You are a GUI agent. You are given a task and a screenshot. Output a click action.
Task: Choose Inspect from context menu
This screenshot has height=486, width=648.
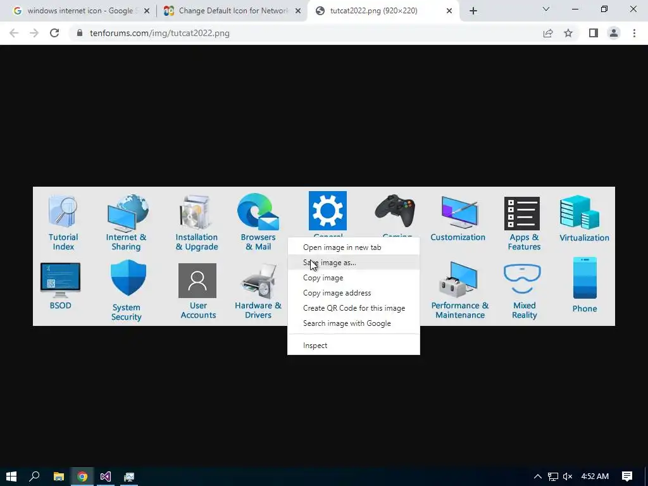(x=353, y=346)
